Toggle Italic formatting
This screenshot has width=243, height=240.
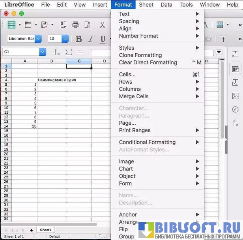[x=91, y=39]
